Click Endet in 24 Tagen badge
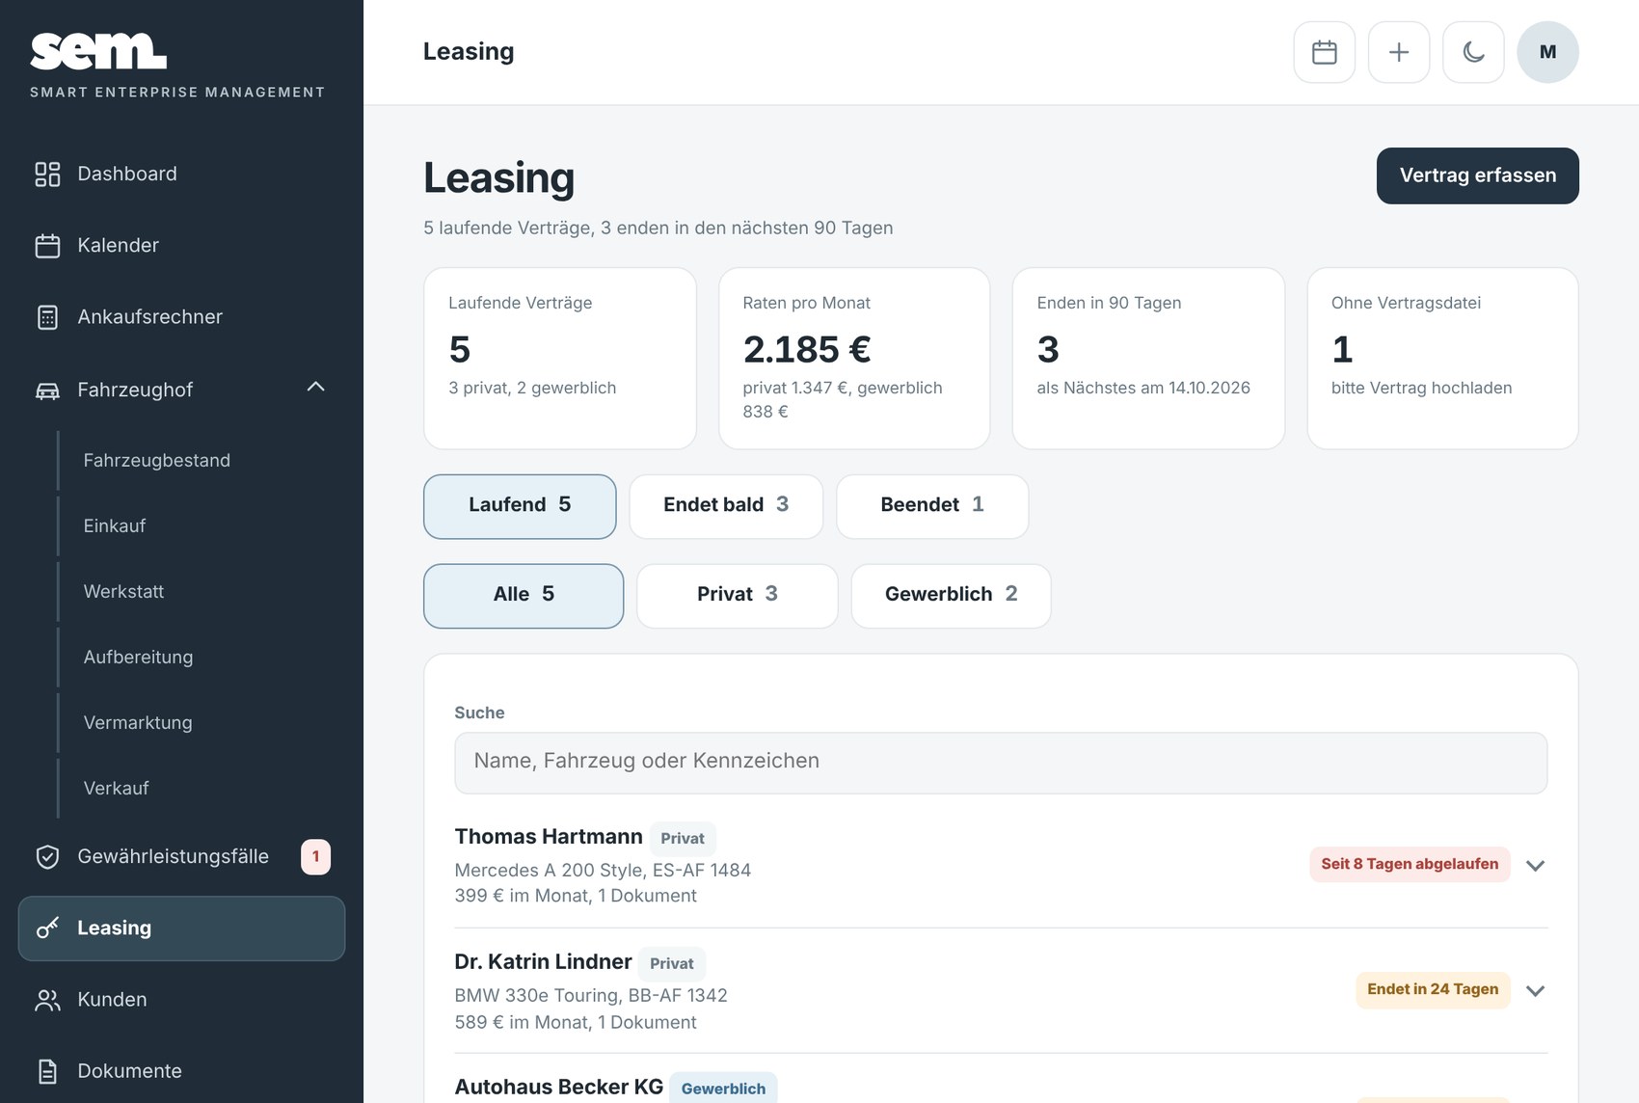This screenshot has height=1103, width=1639. pyautogui.click(x=1433, y=990)
